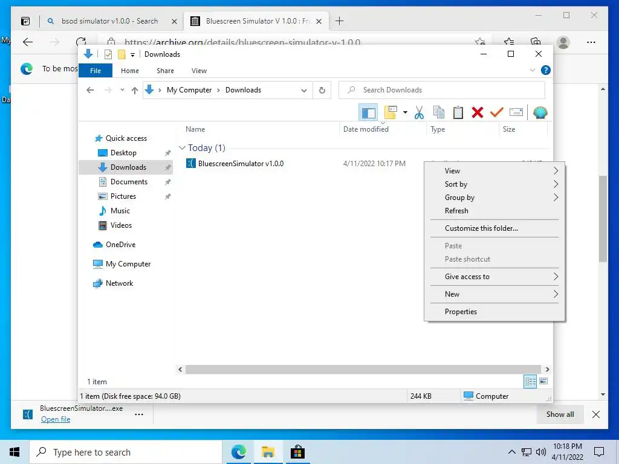619x464 pixels.
Task: Select Quick access in navigation pane
Action: pyautogui.click(x=126, y=138)
